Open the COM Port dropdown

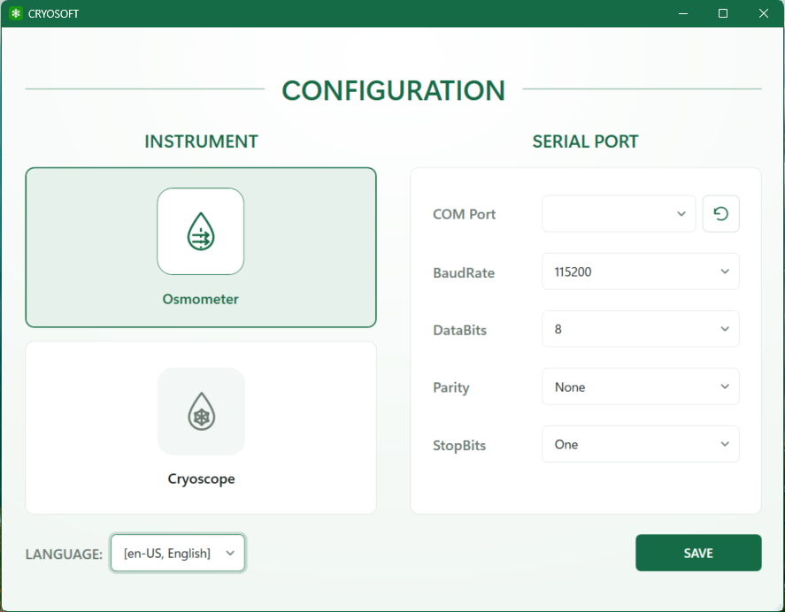619,214
